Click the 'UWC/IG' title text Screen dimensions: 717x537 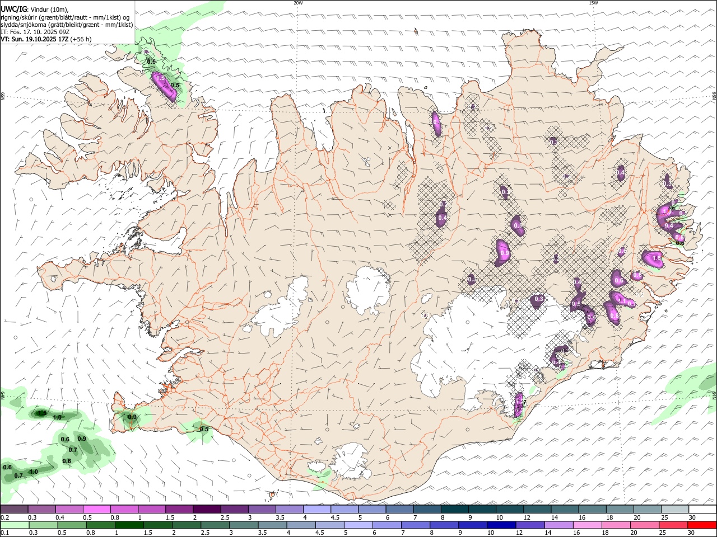tap(13, 10)
